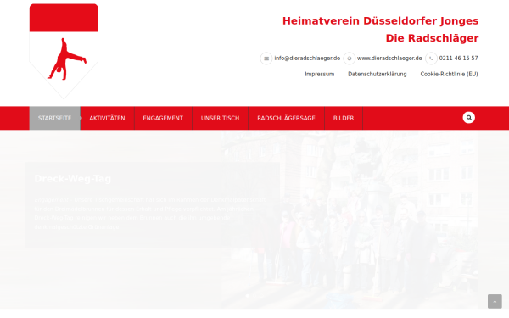Click the Dreck-Weg-Tag slide heading
The image size is (509, 318).
pyautogui.click(x=73, y=179)
